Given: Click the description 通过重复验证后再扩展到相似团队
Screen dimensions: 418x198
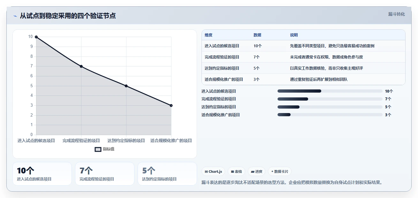Looking at the screenshot, I should 319,80.
